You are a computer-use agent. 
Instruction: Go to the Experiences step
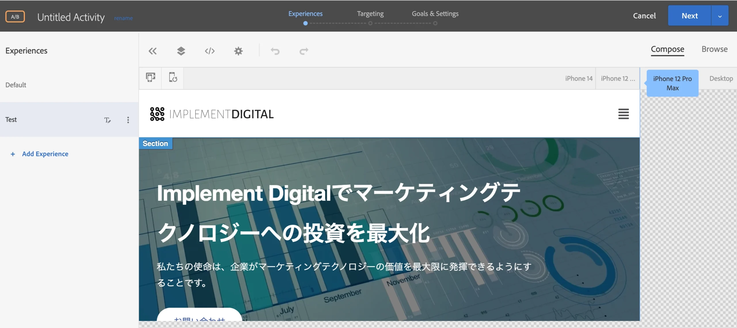click(x=305, y=14)
